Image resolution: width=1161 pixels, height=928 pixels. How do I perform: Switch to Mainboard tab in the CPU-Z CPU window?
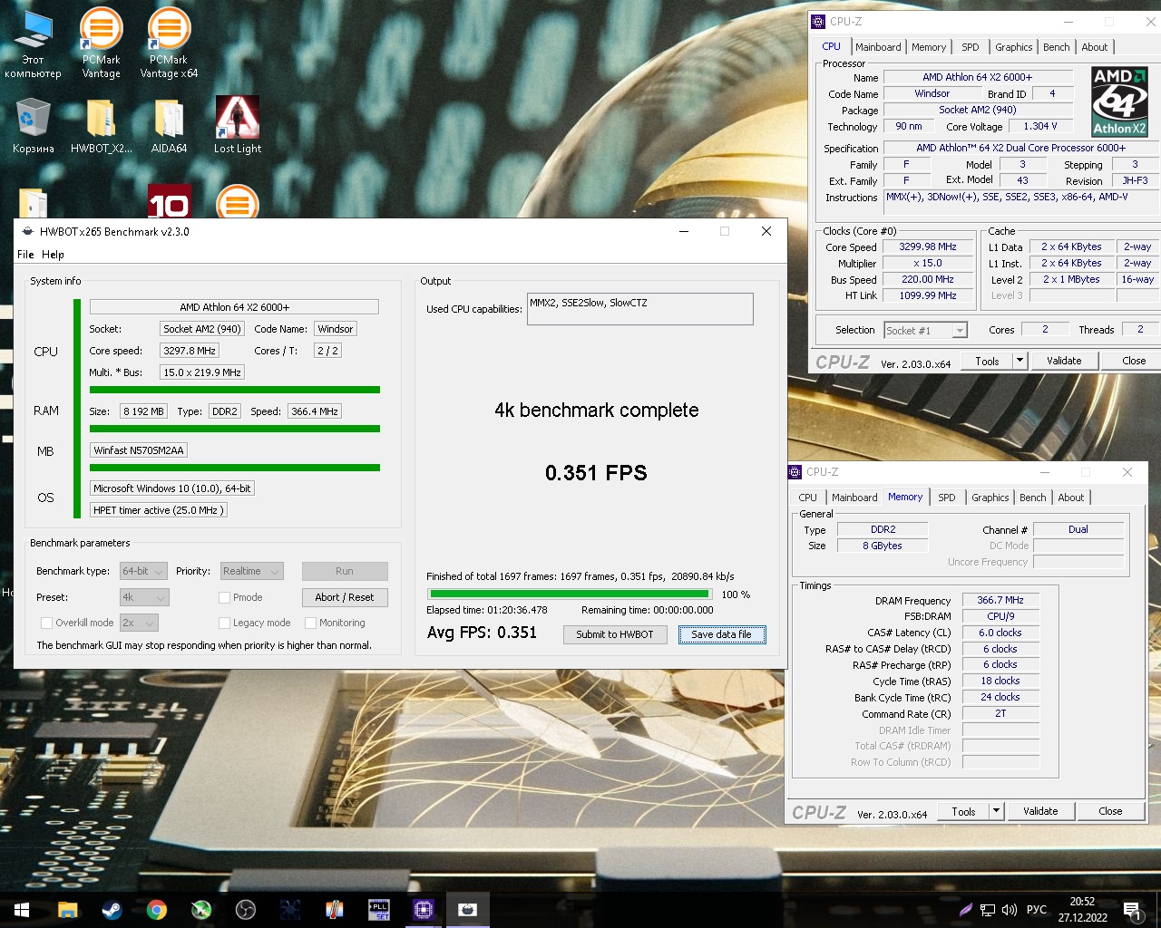pyautogui.click(x=878, y=47)
